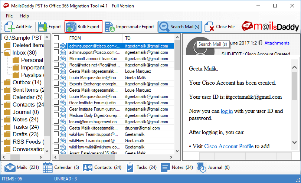Viewport: 301px width, 183px height.
Task: Click the MailsDaddy app logo in title bar
Action: pyautogui.click(x=6, y=6)
